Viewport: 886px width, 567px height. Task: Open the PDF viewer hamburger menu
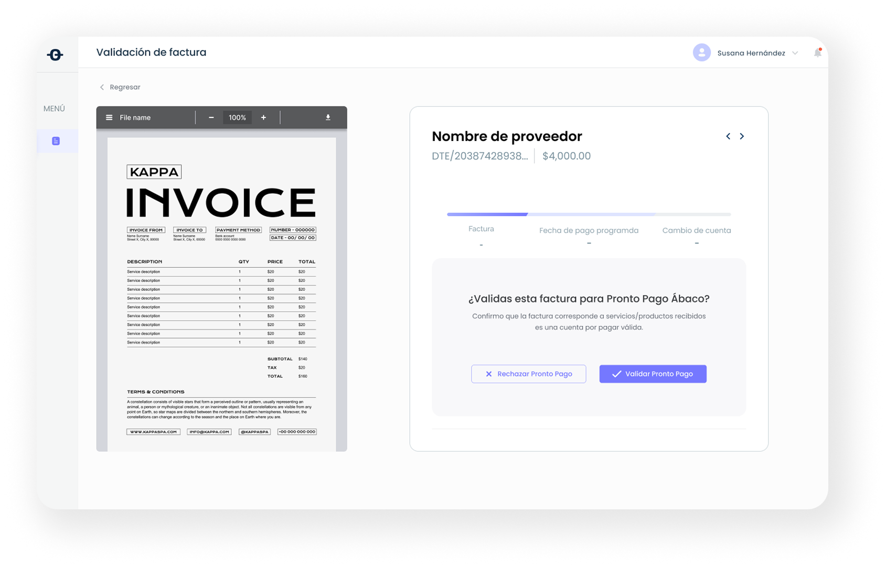tap(109, 117)
